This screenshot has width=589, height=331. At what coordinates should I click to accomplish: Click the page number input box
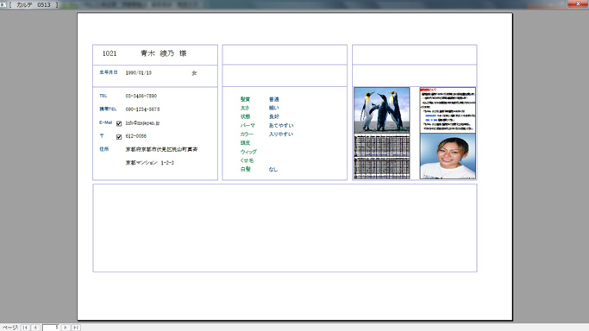click(x=51, y=328)
